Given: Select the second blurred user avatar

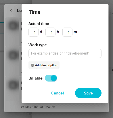Looking at the screenshot, I should [13, 55].
